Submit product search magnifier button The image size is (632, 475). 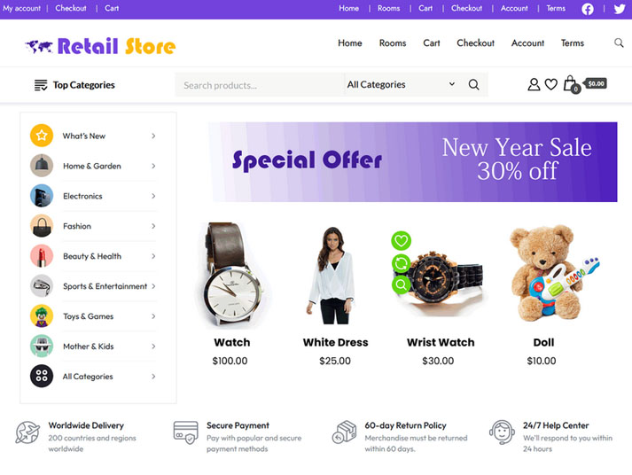click(473, 84)
